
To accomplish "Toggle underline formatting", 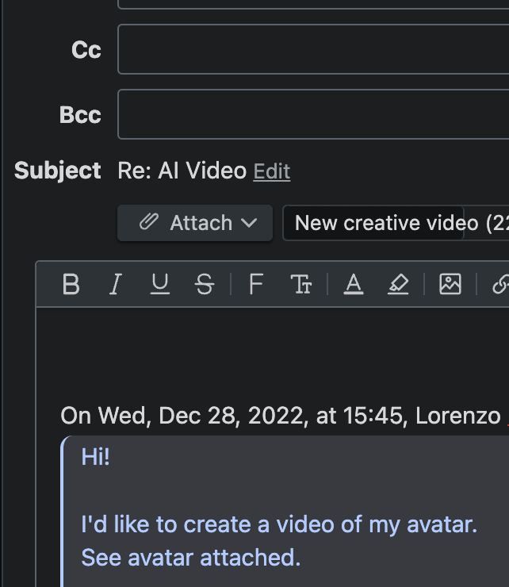I will [160, 284].
